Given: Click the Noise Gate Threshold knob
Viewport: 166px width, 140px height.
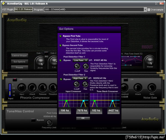Looking at the screenshot, I should coord(124,88).
